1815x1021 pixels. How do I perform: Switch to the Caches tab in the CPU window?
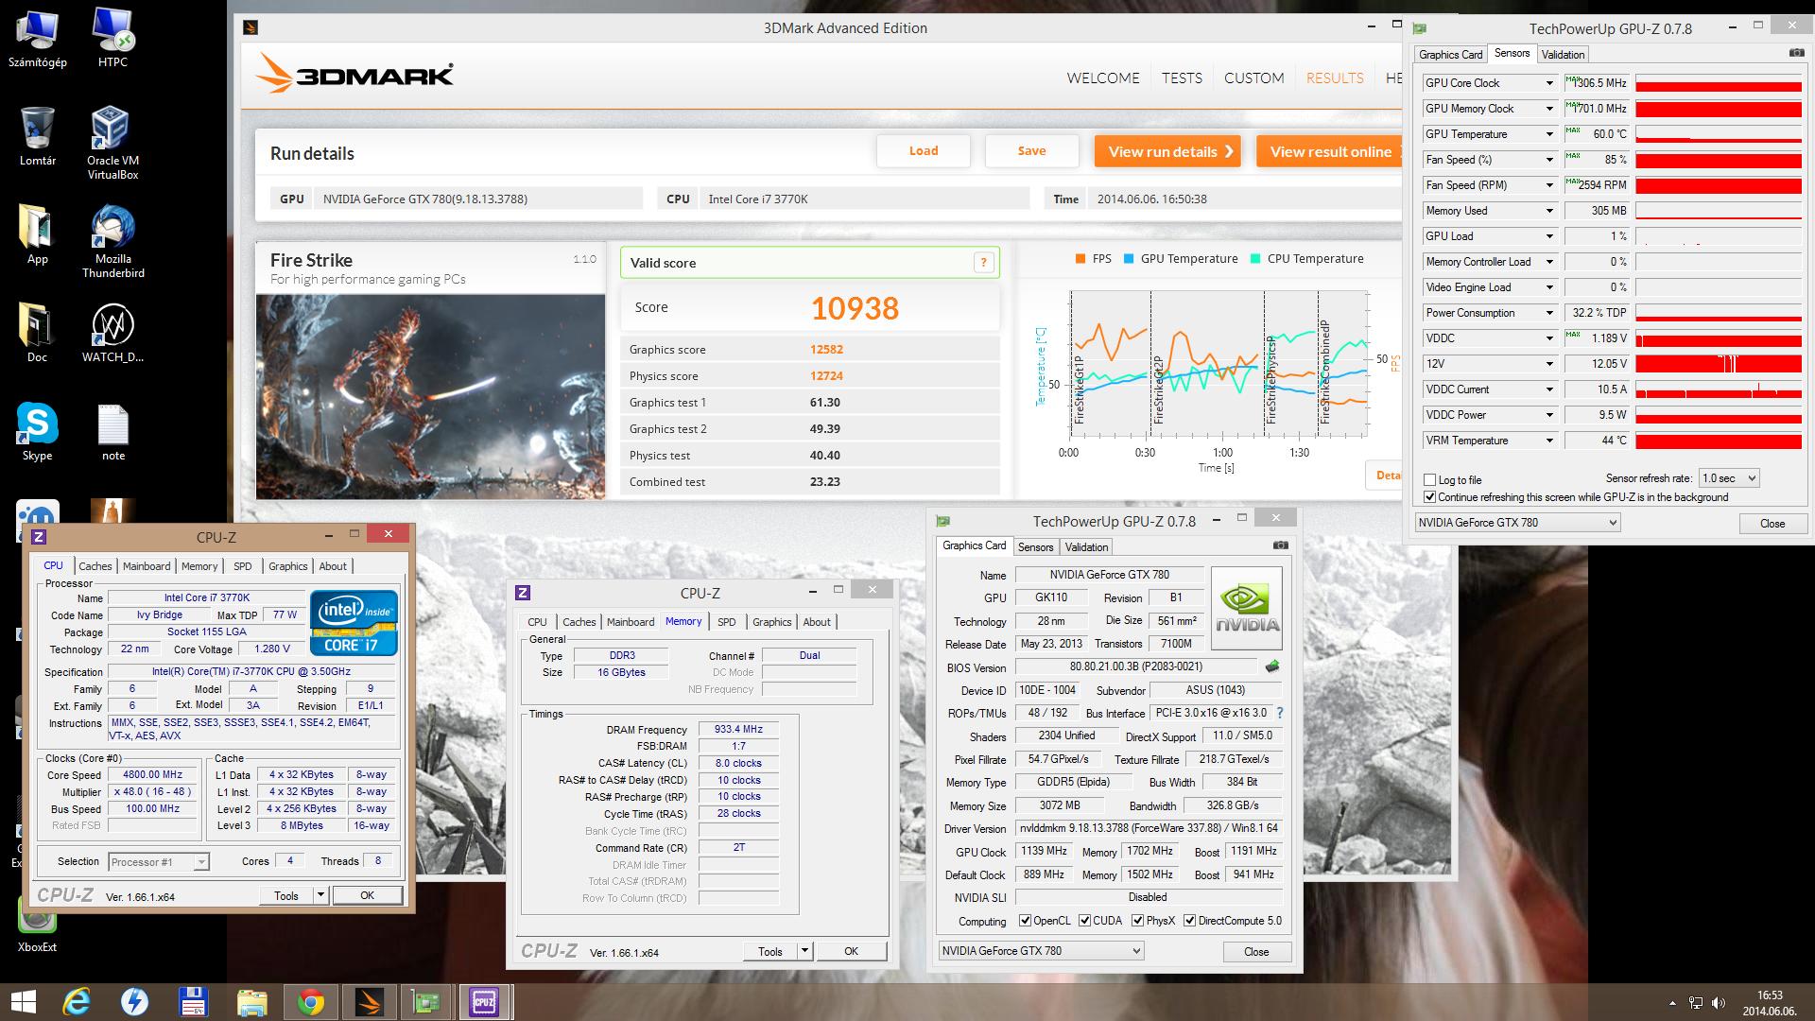(x=95, y=566)
